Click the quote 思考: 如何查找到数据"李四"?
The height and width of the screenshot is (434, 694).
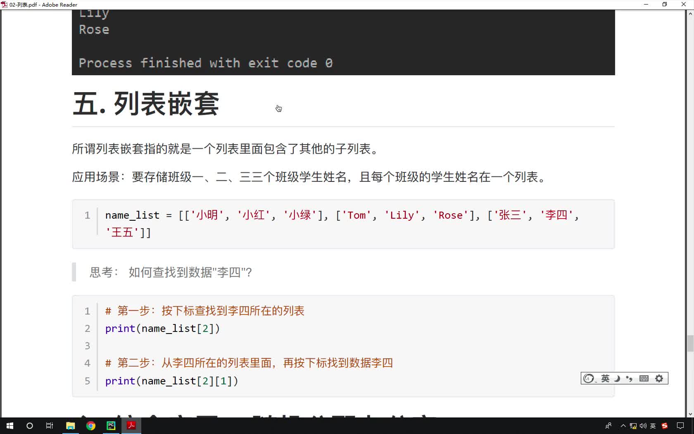171,272
